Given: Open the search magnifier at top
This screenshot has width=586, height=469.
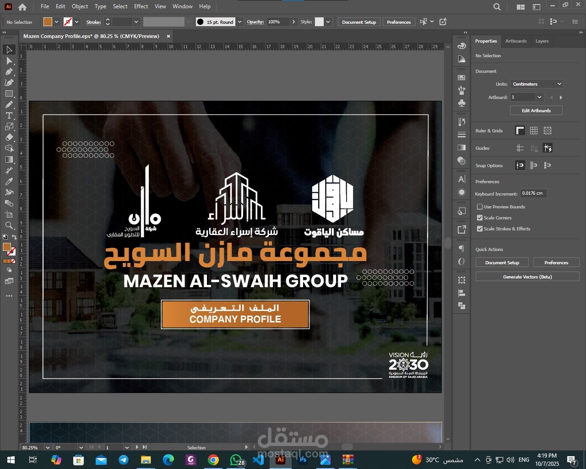Looking at the screenshot, I should point(497,7).
